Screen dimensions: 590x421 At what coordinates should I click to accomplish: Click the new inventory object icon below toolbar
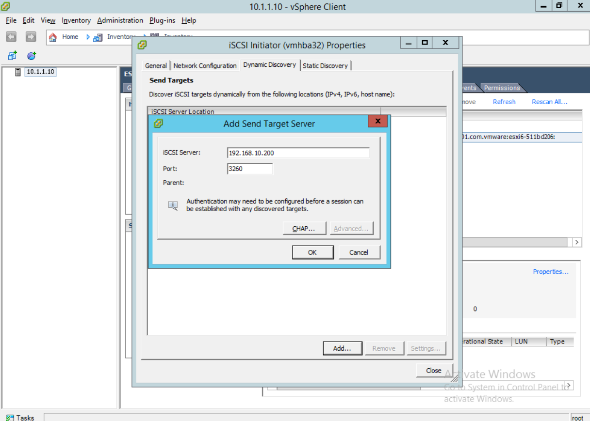pos(11,56)
